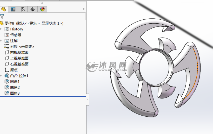This screenshot has width=213, height=134.
Task: Click the 上视基准面 plane icon
Action: pyautogui.click(x=7, y=58)
